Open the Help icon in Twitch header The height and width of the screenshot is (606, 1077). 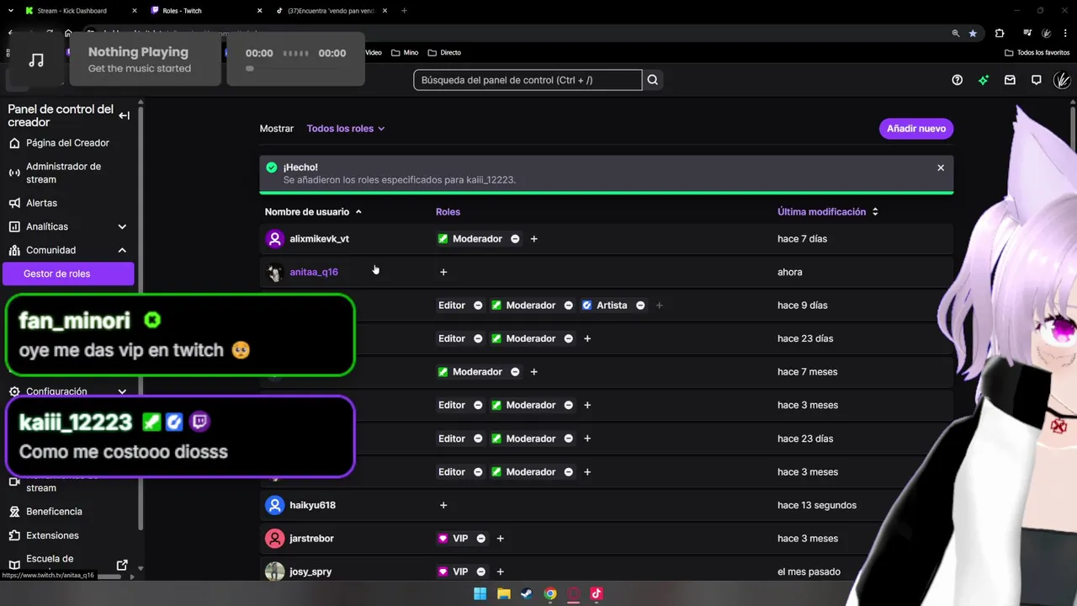[x=957, y=80]
